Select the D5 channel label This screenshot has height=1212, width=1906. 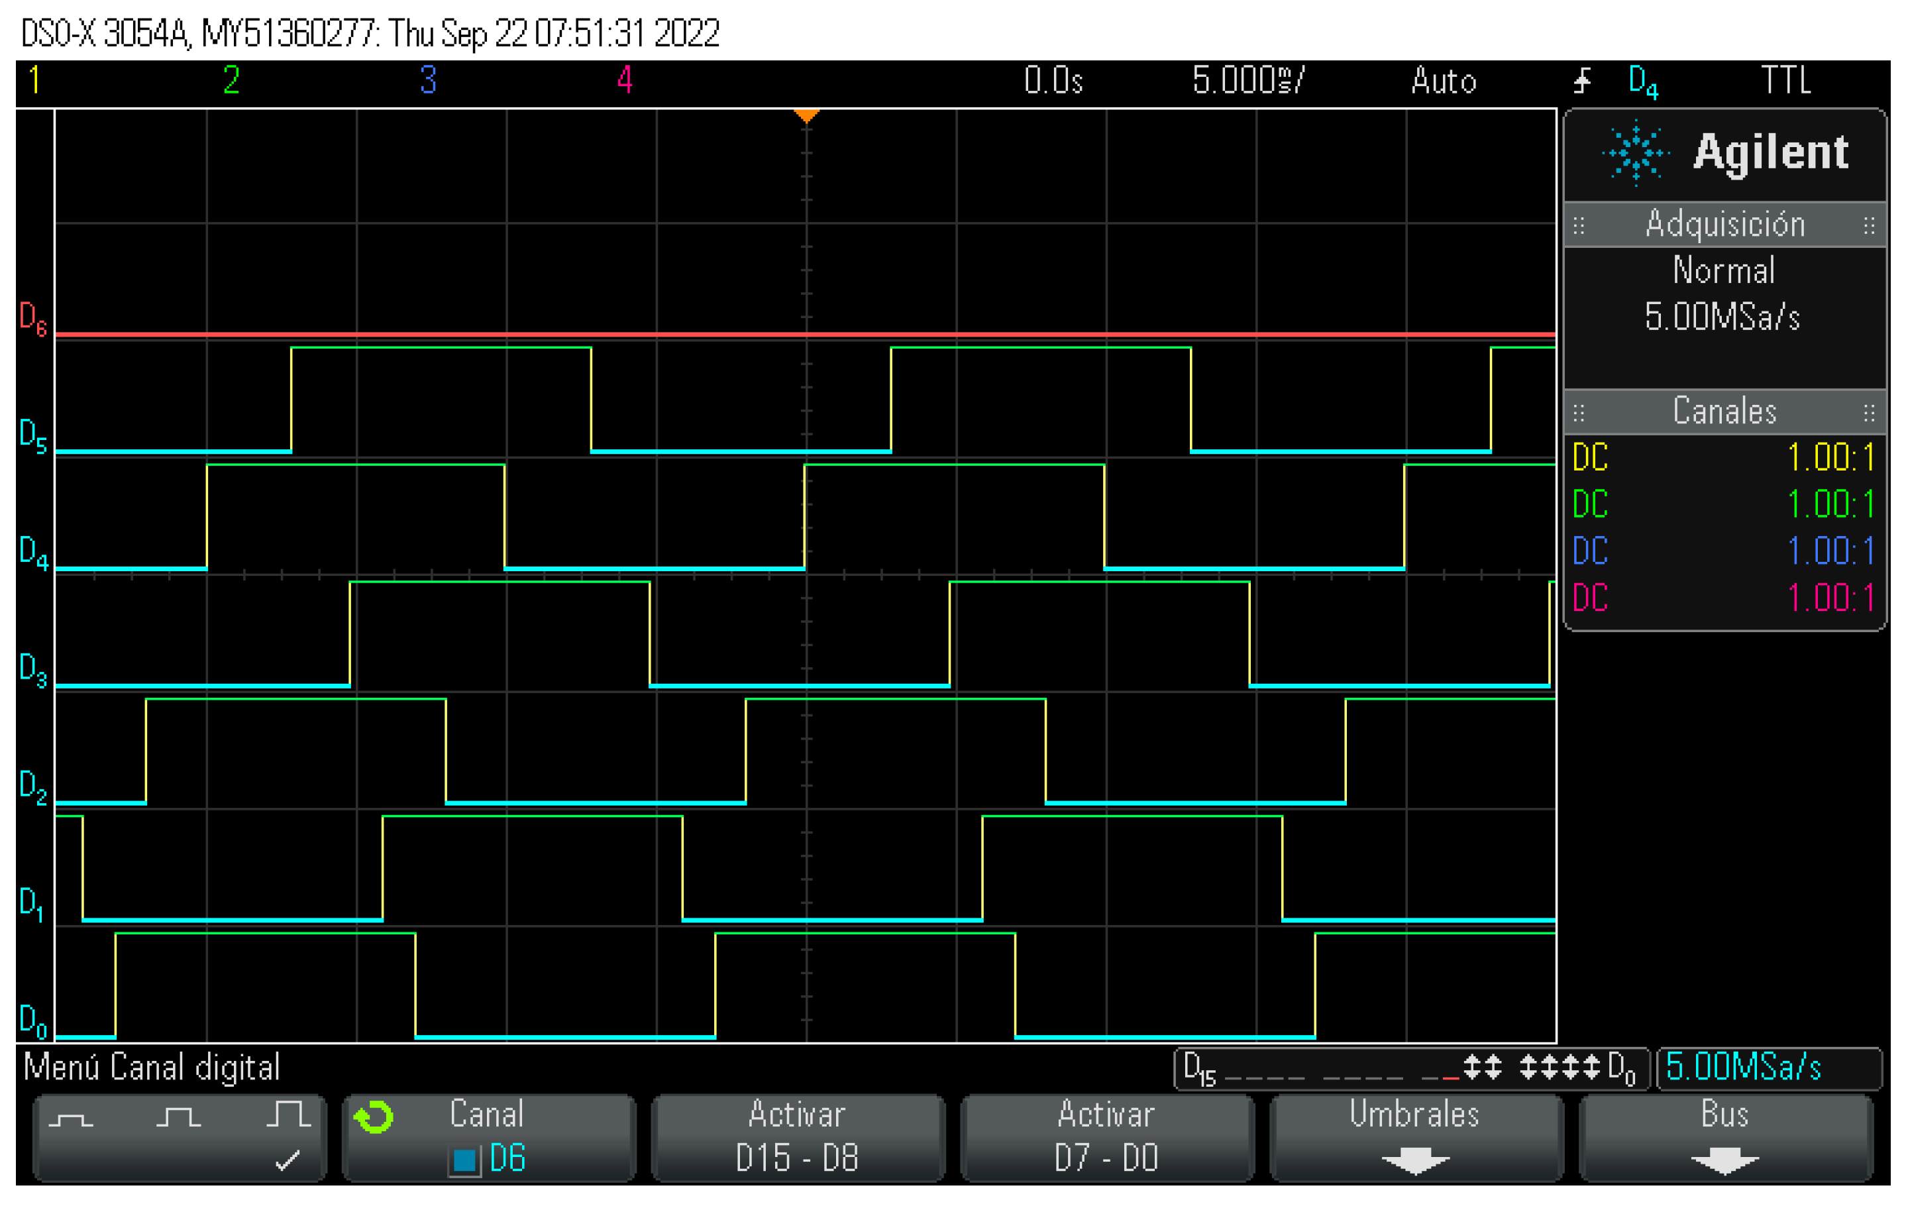33,436
